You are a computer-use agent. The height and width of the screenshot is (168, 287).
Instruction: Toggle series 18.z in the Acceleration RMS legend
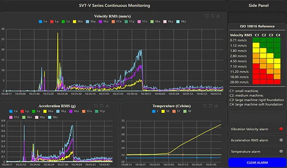(53, 117)
